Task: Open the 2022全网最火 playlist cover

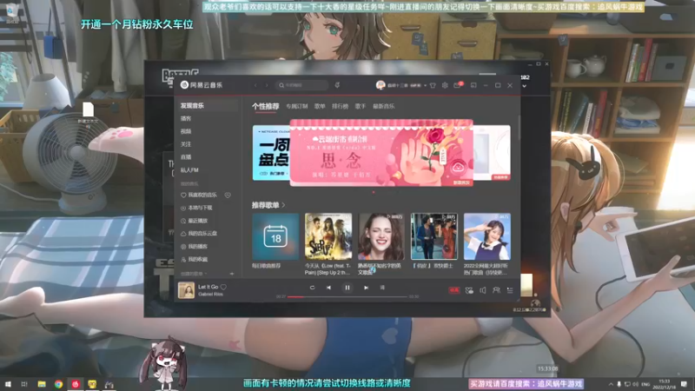Action: [487, 236]
